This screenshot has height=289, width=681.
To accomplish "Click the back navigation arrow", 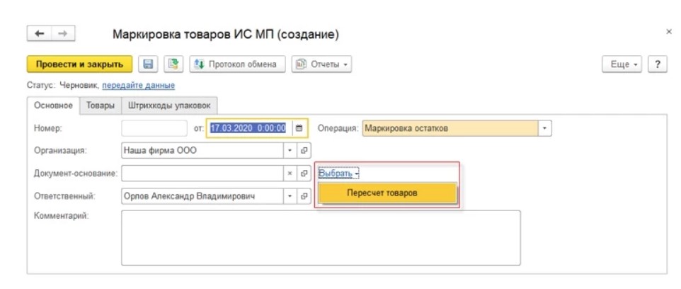I will coord(40,34).
